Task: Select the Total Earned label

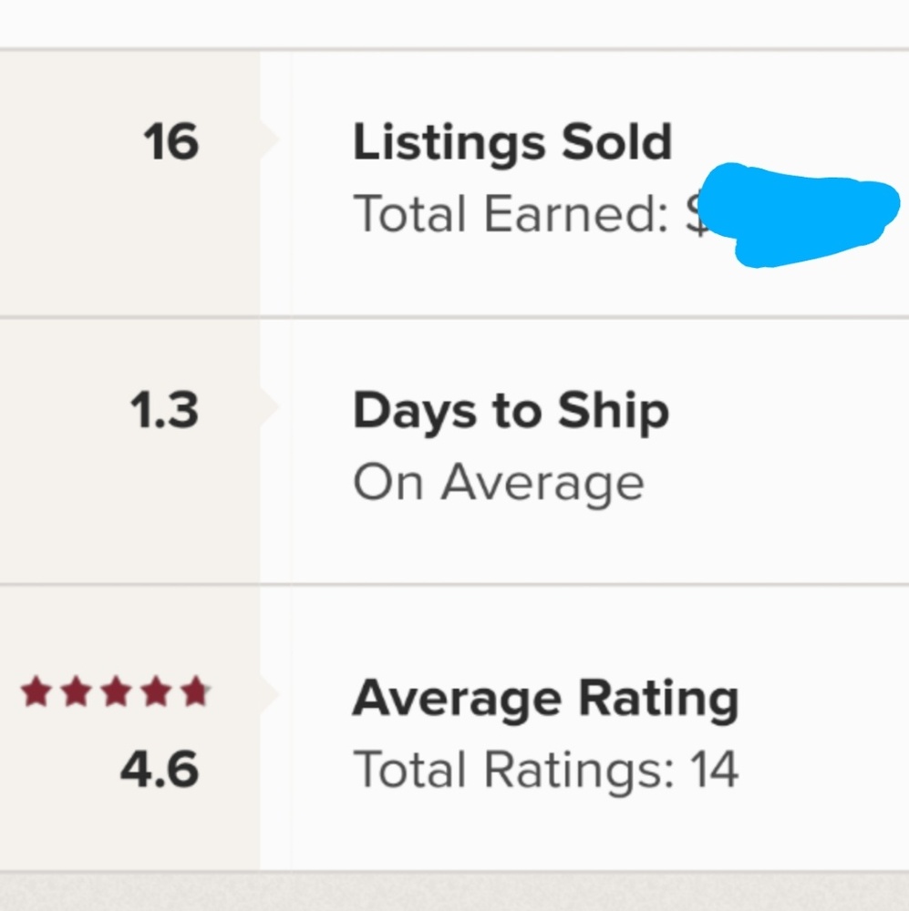Action: [x=511, y=214]
